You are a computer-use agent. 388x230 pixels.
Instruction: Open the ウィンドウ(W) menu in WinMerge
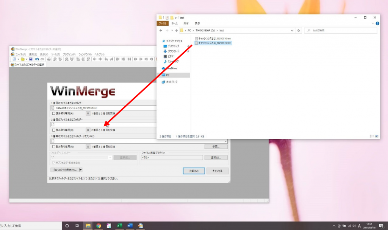[x=85, y=54]
